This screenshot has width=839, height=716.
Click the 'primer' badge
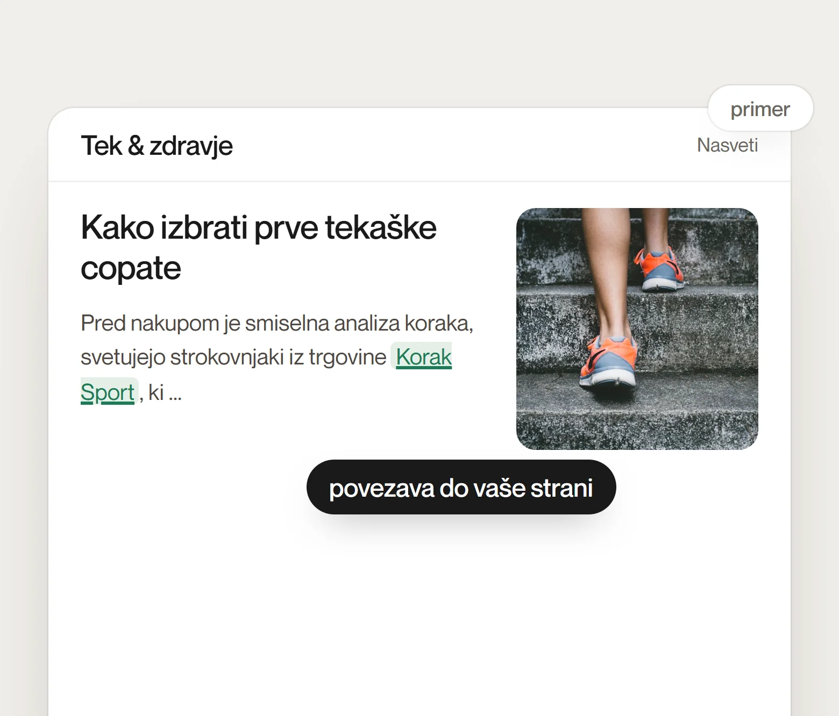click(x=760, y=109)
